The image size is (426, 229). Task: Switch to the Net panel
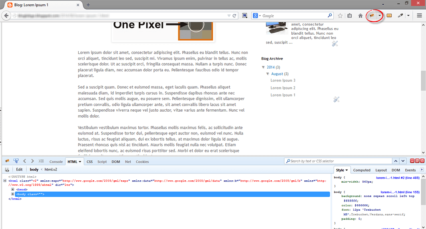click(x=128, y=162)
